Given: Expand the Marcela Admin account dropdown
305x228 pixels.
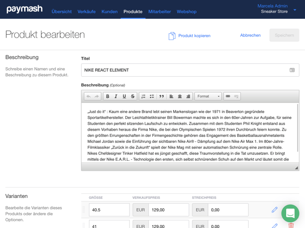Looking at the screenshot, I should tap(295, 10).
